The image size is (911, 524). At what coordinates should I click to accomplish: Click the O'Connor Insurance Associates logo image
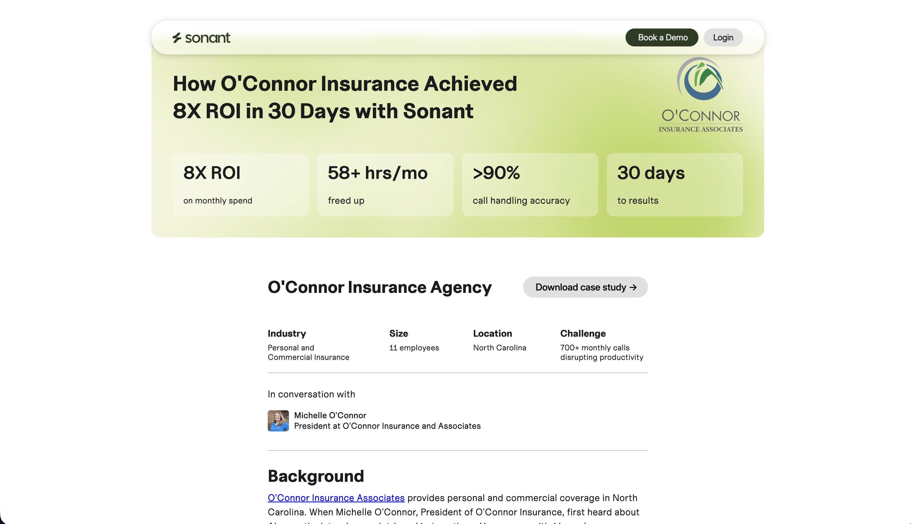700,95
